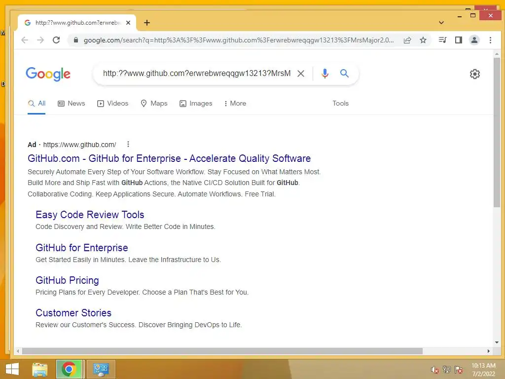The height and width of the screenshot is (379, 505).
Task: Click the browser Back arrow
Action: [x=25, y=40]
